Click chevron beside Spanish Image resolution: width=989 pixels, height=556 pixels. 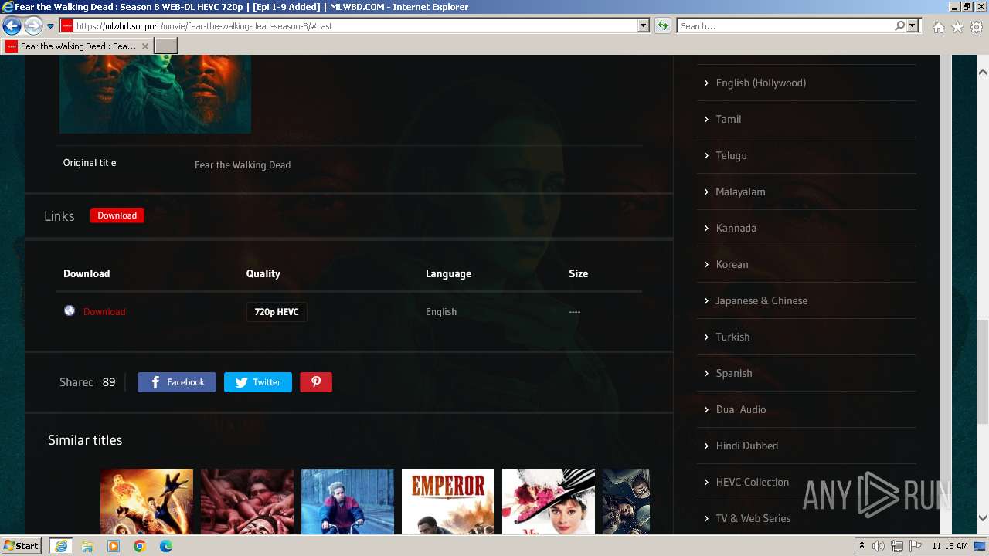(706, 373)
